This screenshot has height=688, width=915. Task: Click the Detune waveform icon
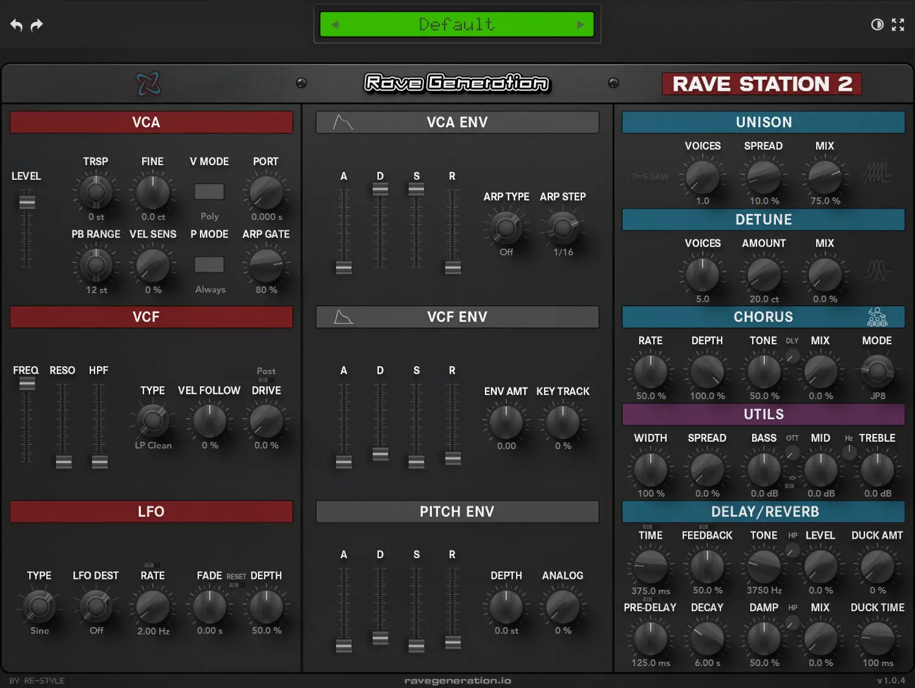pos(877,270)
